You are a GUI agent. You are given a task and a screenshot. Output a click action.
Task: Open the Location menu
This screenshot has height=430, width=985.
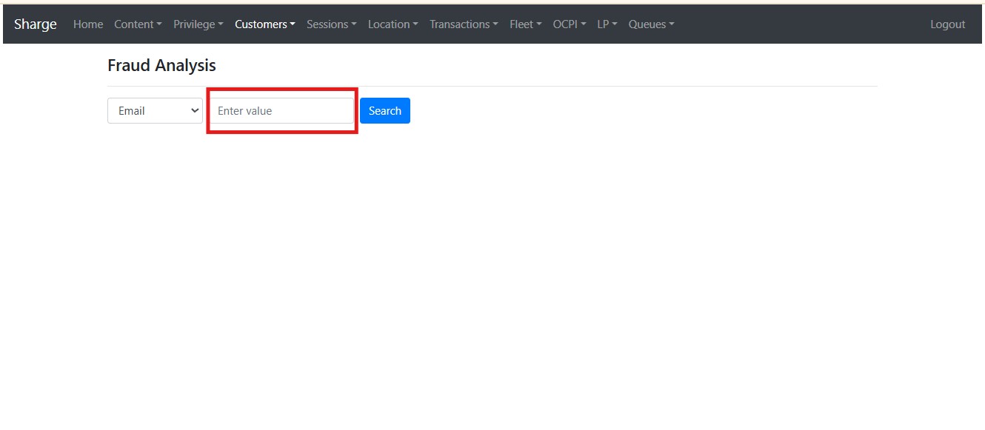pyautogui.click(x=393, y=24)
